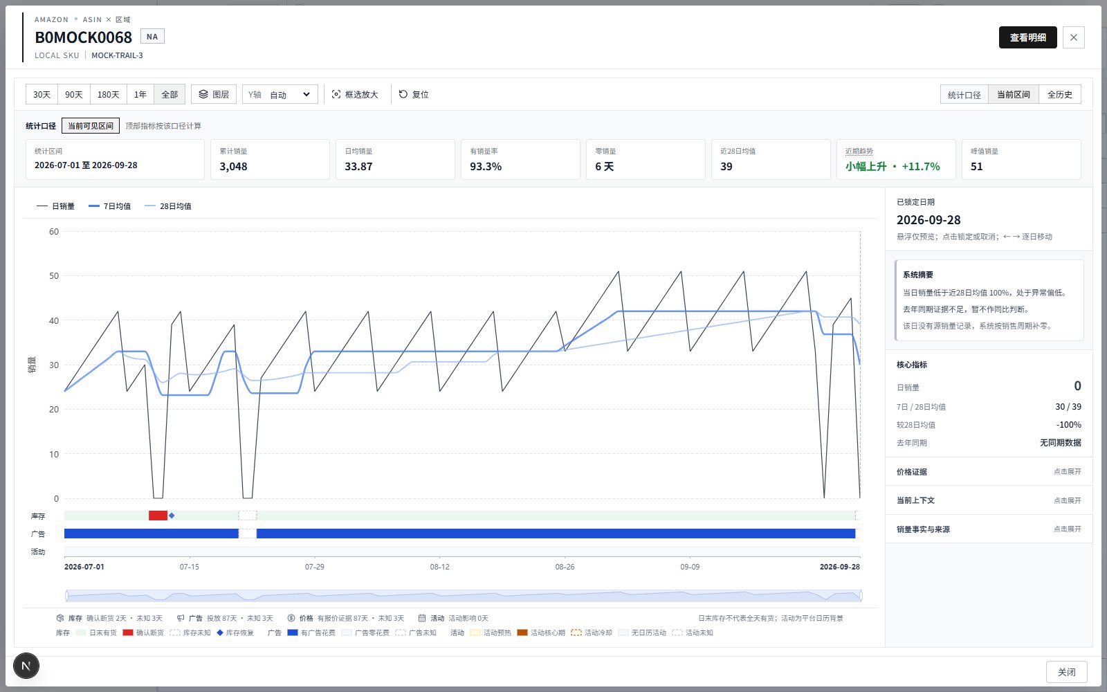This screenshot has width=1107, height=692.
Task: Click the 查看明细 button
Action: 1028,37
